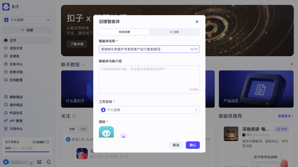Image resolution: width=298 pixels, height=167 pixels.
Task: Open 任务中心 in sidebar
Action: pos(16,64)
